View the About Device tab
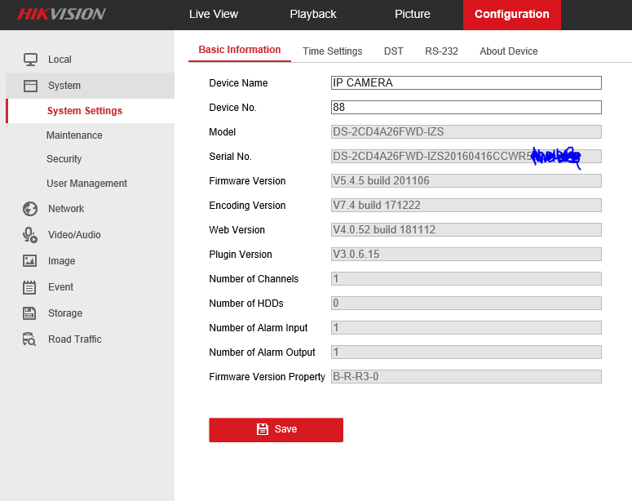Viewport: 632px width, 501px height. 509,51
